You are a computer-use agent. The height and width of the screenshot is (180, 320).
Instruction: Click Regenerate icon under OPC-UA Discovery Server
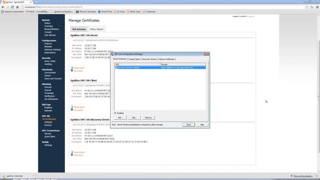pyautogui.click(x=72, y=152)
